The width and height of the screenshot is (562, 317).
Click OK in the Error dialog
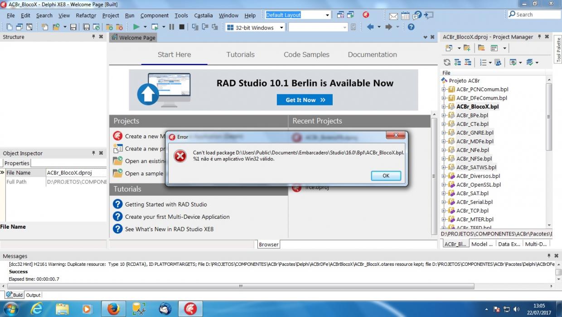point(386,176)
